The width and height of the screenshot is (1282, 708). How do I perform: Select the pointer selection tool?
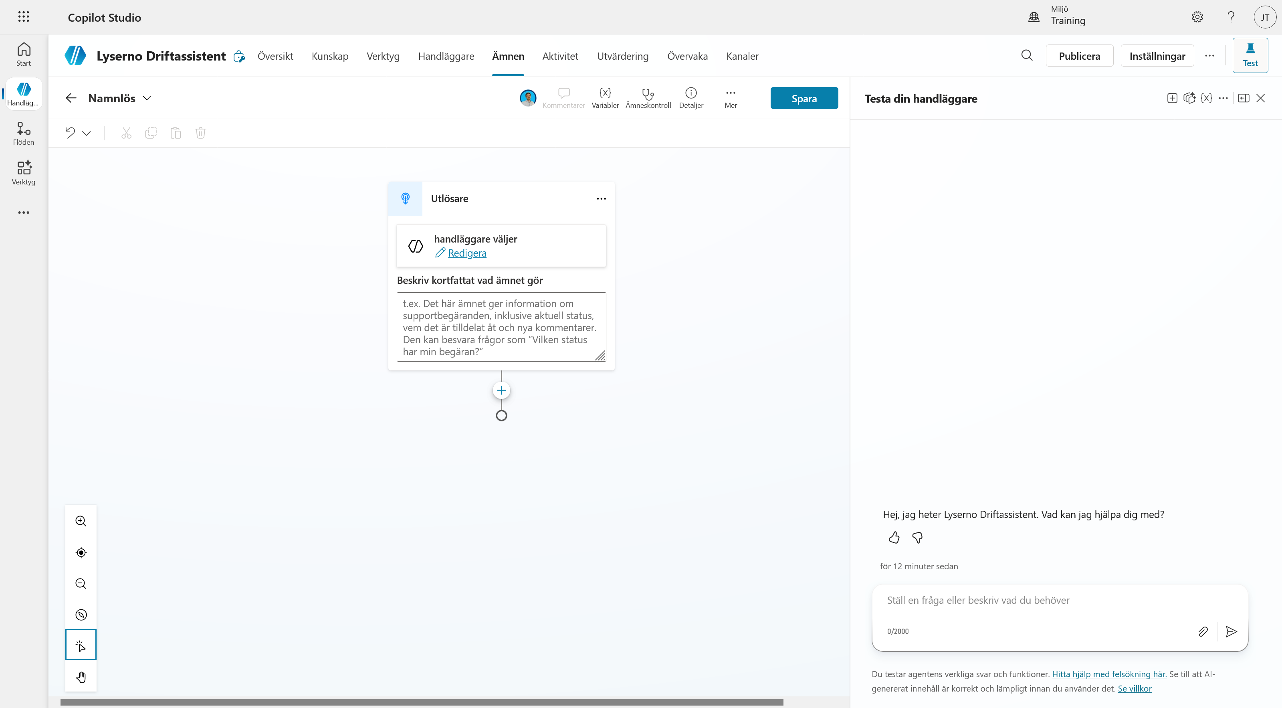point(81,645)
